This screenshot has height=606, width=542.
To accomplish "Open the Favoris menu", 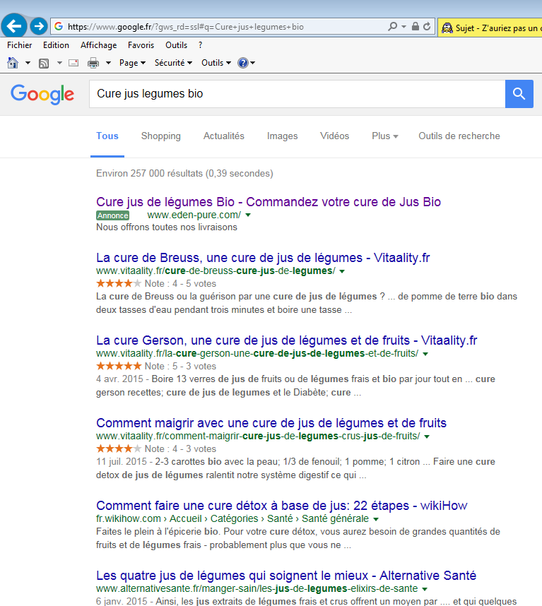I will (141, 45).
